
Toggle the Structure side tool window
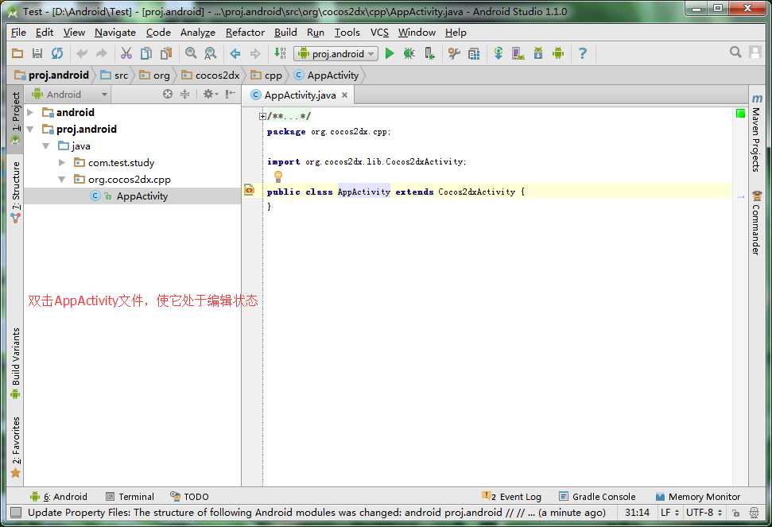point(16,192)
